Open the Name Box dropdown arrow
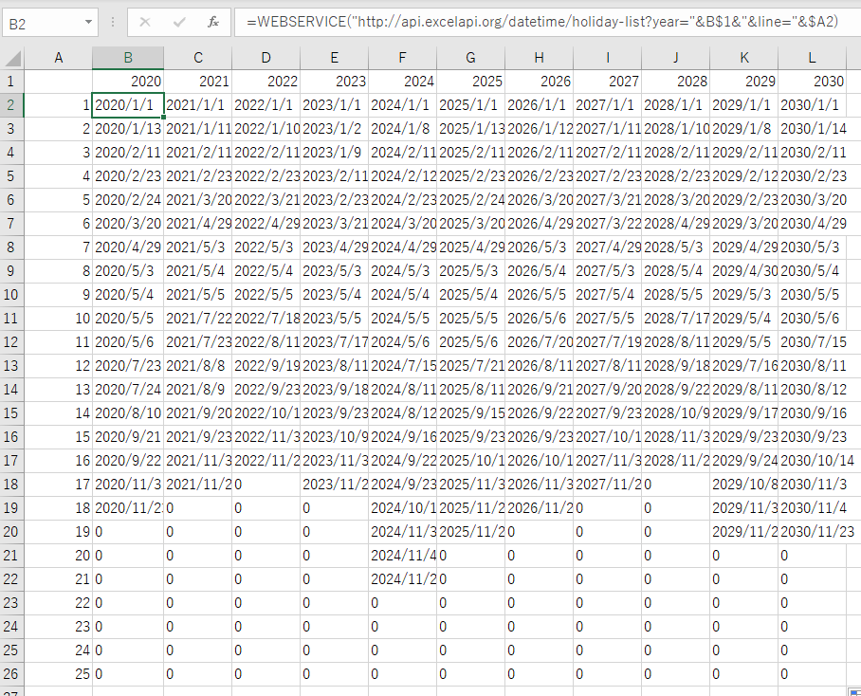The image size is (861, 696). (88, 21)
